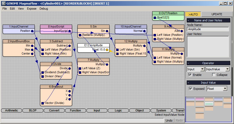The image size is (234, 124).
Task: Open the Debug menu
Action: coord(44,9)
